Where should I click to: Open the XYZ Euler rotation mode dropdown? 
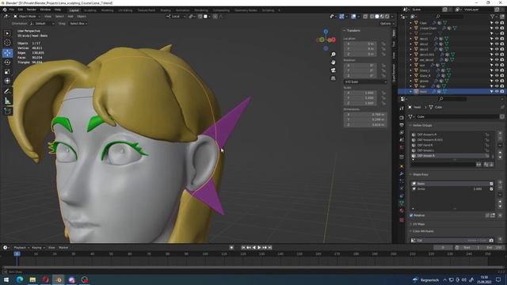pyautogui.click(x=365, y=82)
